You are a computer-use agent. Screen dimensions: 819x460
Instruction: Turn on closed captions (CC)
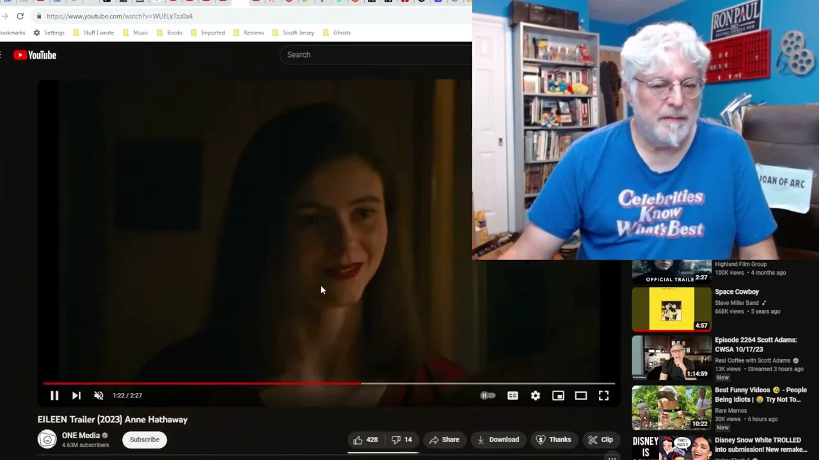pyautogui.click(x=513, y=395)
